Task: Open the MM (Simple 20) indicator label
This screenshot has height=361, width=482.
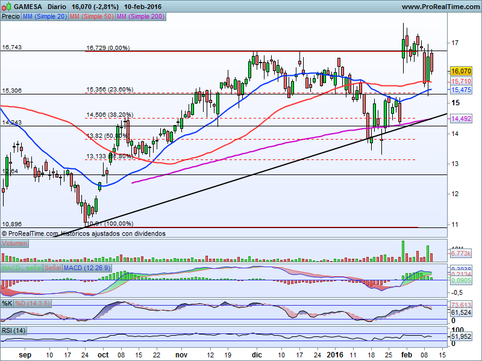Action: (x=45, y=17)
